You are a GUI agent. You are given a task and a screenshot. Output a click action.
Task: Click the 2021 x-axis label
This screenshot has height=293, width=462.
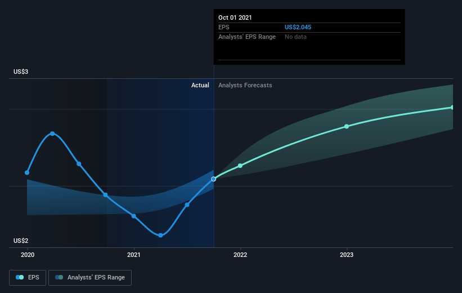[134, 255]
